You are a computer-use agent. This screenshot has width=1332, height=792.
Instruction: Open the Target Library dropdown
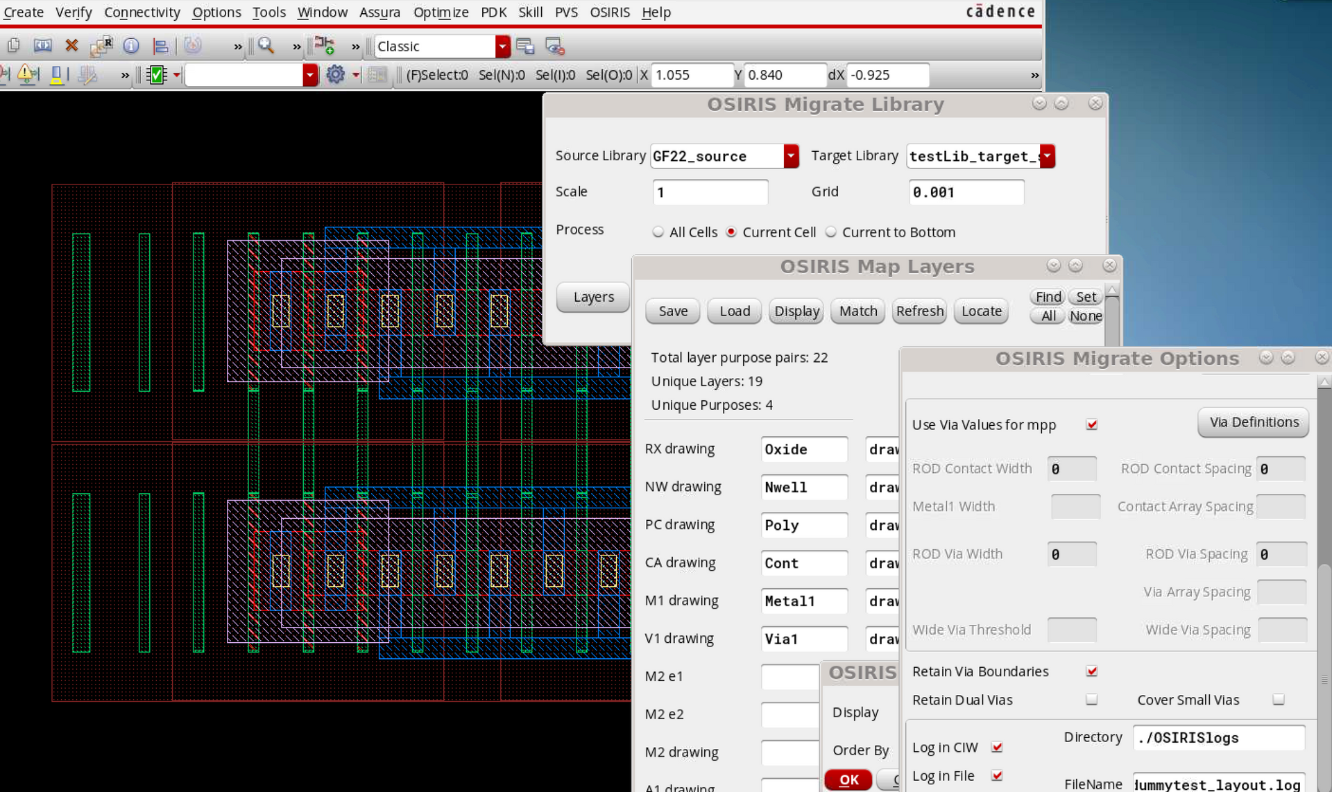[1048, 156]
